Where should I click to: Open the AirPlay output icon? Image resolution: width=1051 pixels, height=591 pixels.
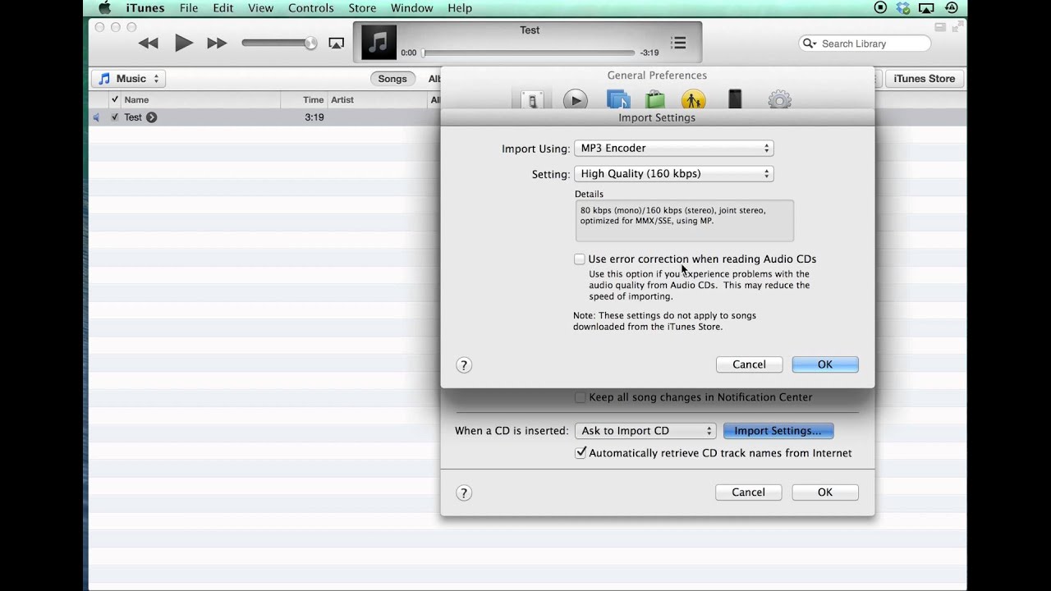(x=335, y=44)
